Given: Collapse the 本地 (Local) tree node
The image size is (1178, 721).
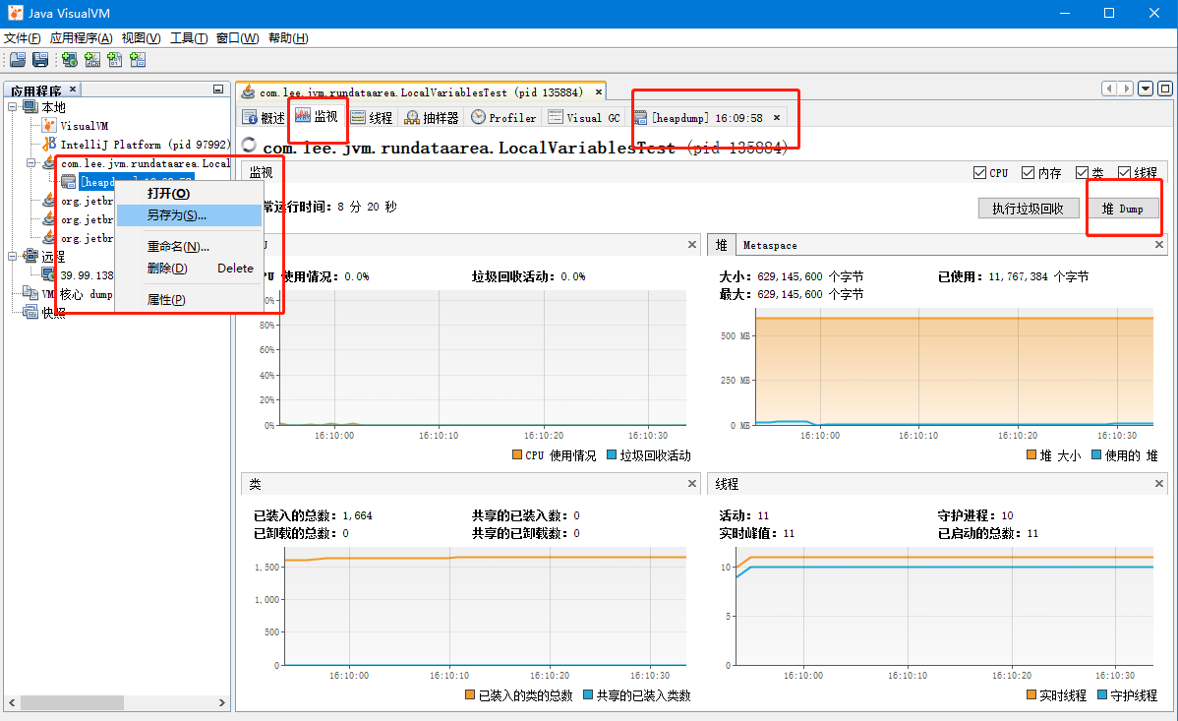Looking at the screenshot, I should pos(13,106).
